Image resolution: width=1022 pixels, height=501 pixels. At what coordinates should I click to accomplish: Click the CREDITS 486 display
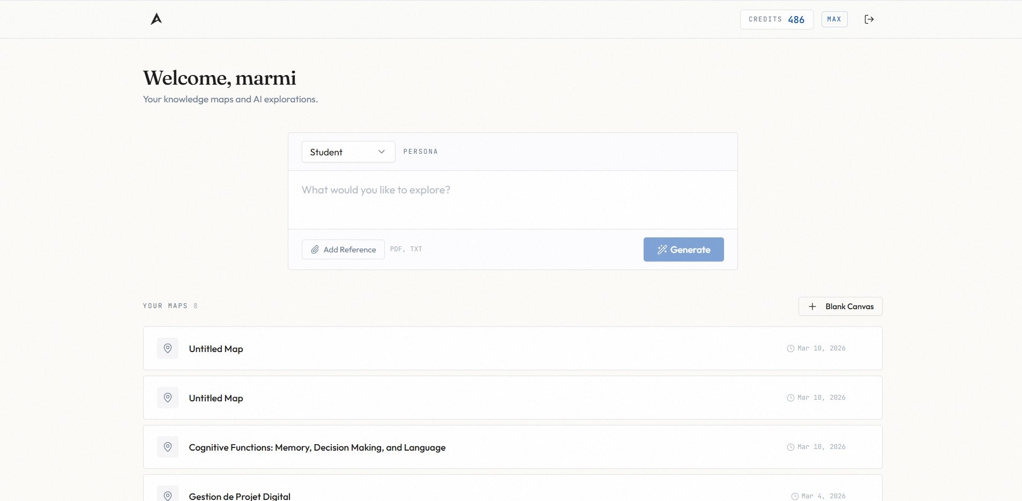pos(777,19)
